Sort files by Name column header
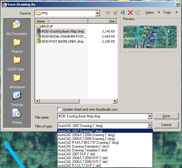The image size is (182, 168). (62, 21)
